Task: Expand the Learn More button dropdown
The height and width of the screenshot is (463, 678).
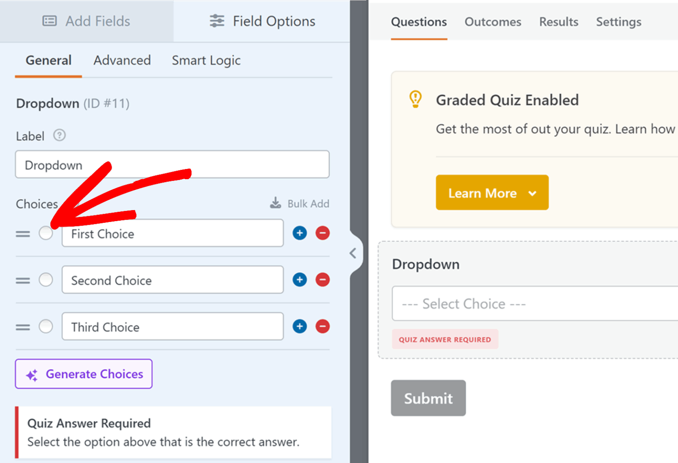Action: pyautogui.click(x=532, y=192)
